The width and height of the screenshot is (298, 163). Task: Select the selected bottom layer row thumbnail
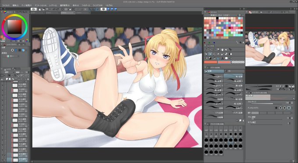click(x=15, y=160)
